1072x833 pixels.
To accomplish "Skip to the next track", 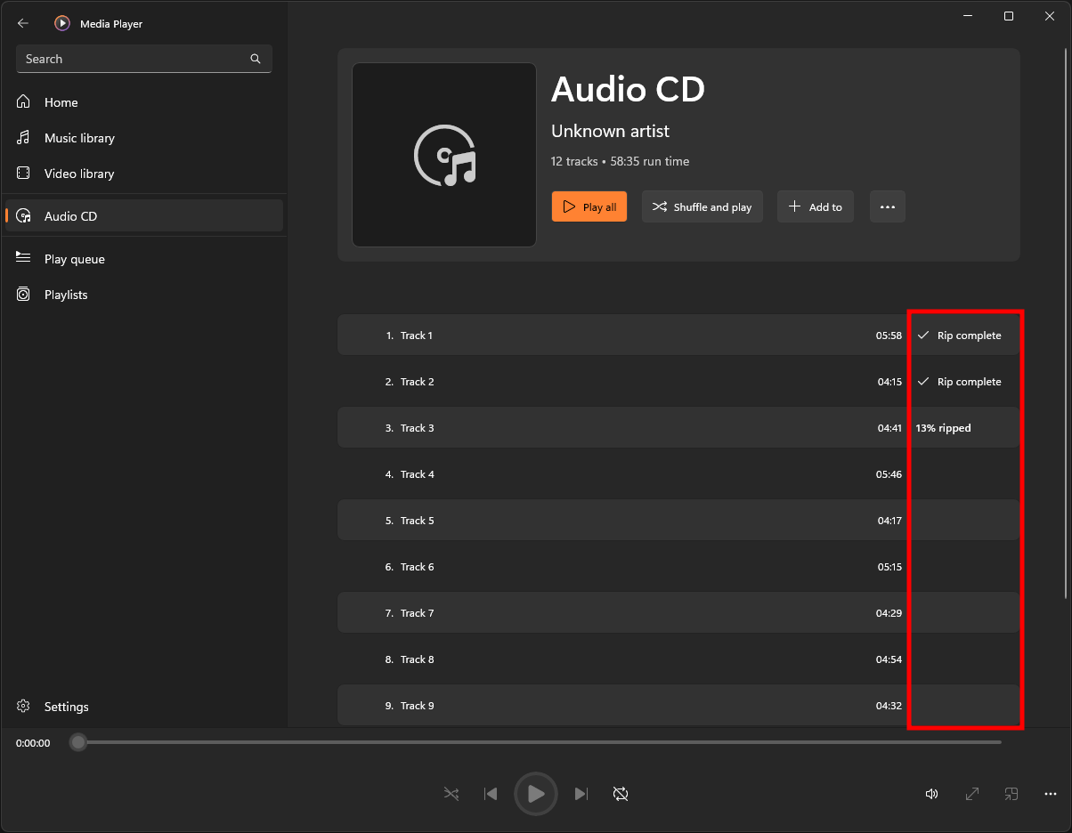I will (x=581, y=794).
